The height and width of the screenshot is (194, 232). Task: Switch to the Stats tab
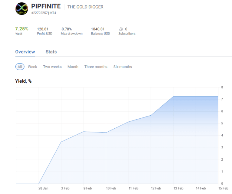[51, 52]
